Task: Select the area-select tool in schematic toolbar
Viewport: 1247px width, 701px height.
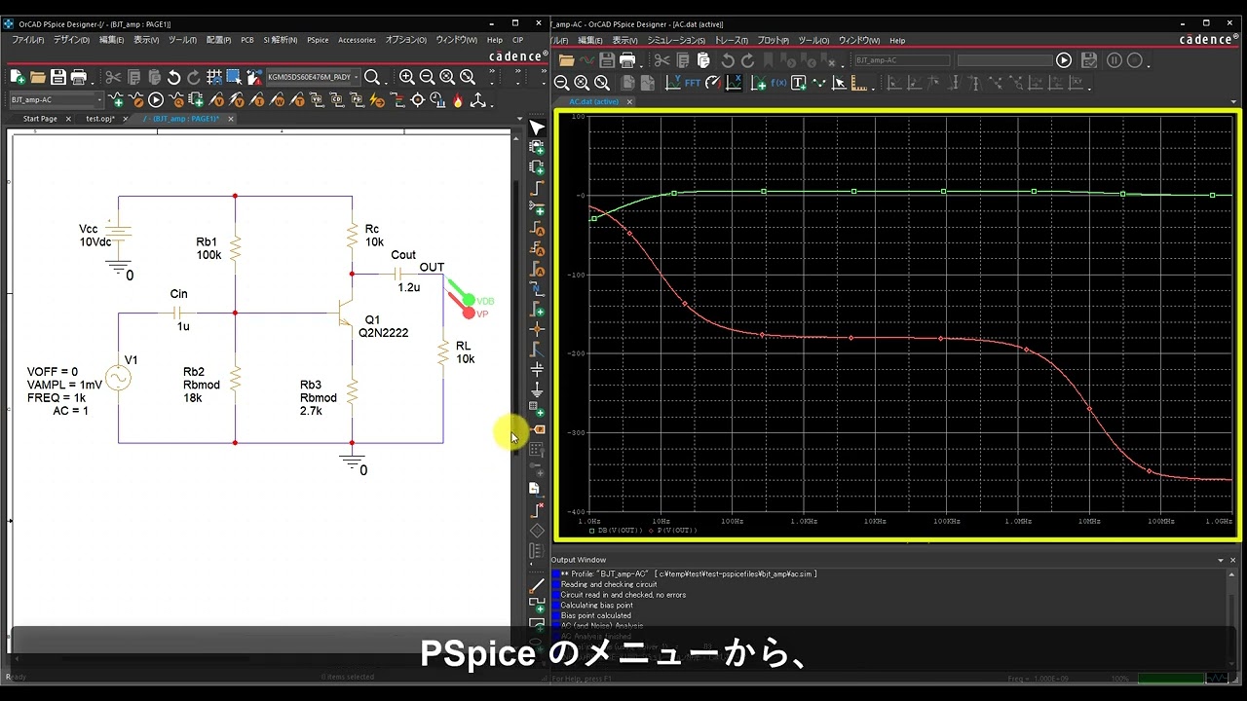Action: click(234, 77)
